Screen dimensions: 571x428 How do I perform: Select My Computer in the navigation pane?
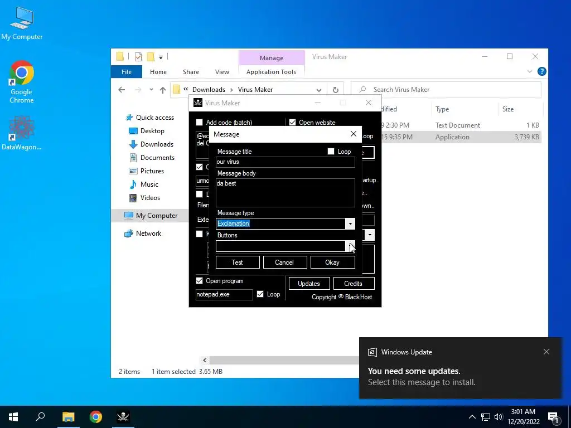tap(150, 216)
